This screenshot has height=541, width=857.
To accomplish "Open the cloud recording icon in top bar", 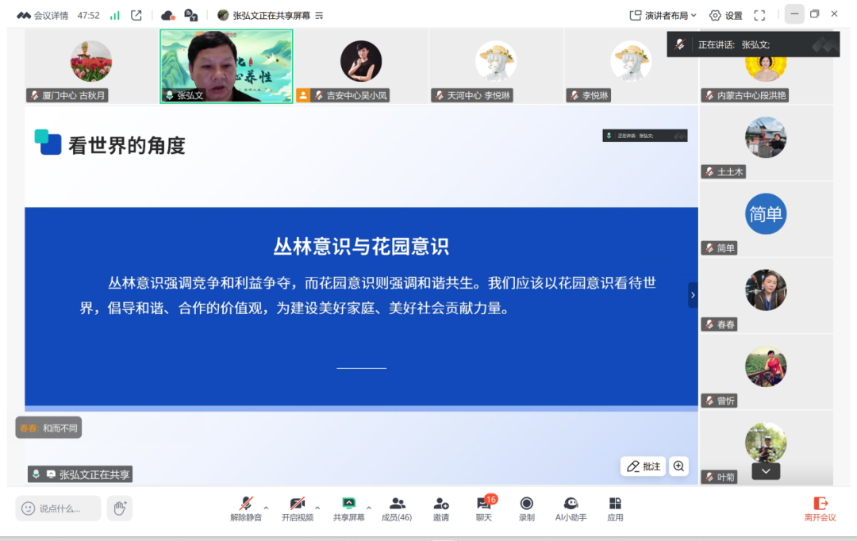I will pyautogui.click(x=167, y=15).
